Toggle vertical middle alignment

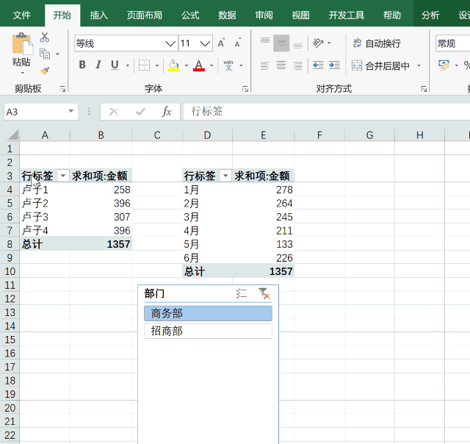(x=281, y=43)
